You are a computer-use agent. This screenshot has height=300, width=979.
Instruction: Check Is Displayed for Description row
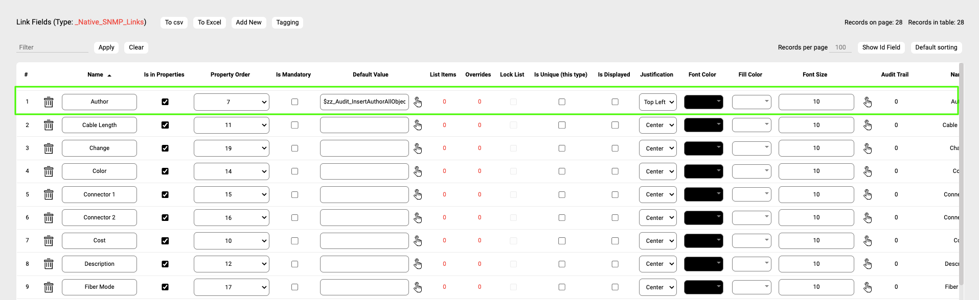[x=615, y=264]
